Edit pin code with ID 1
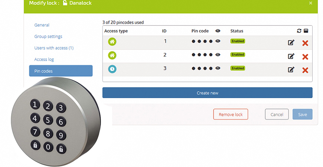The height and width of the screenshot is (167, 323). [x=291, y=43]
